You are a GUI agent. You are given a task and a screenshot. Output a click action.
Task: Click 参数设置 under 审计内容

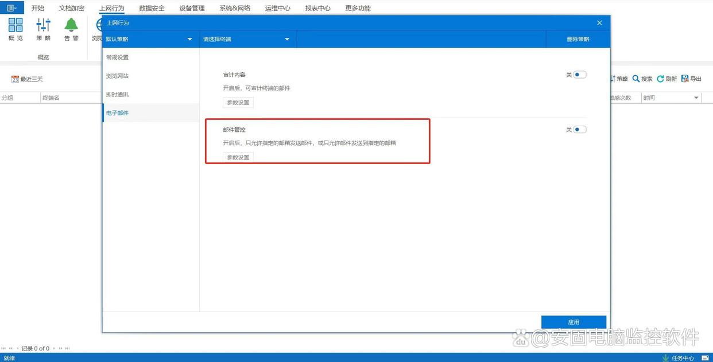pos(238,103)
